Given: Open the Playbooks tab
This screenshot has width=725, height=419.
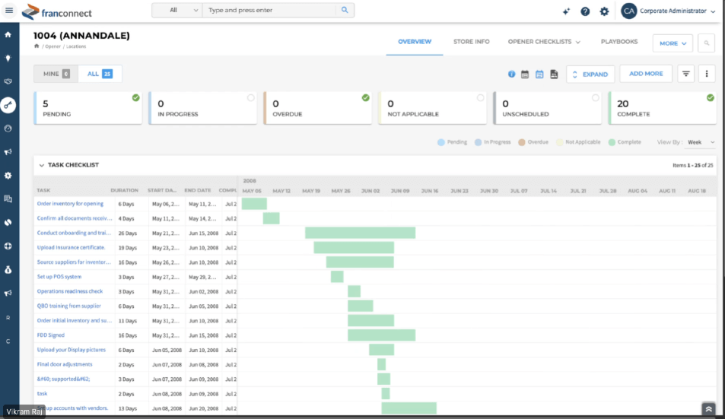Looking at the screenshot, I should point(618,42).
